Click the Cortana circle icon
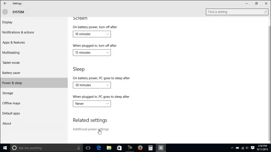This screenshot has height=152, width=271. 14,148
